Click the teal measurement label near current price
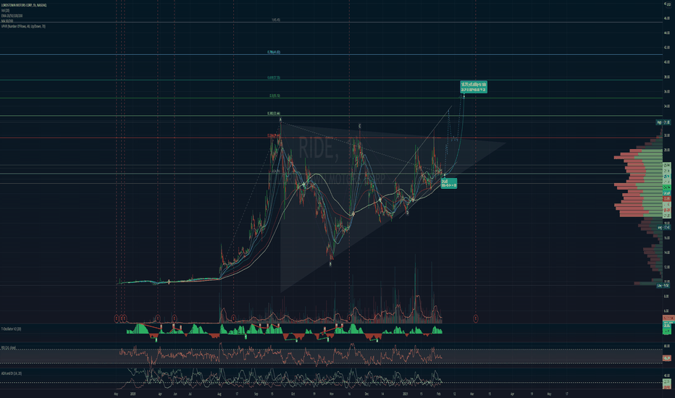The width and height of the screenshot is (675, 398). 448,184
